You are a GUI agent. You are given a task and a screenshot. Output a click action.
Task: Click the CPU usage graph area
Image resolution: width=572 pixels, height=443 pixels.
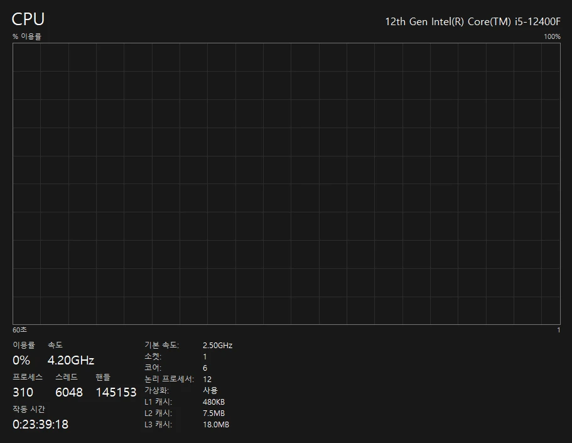(x=286, y=183)
